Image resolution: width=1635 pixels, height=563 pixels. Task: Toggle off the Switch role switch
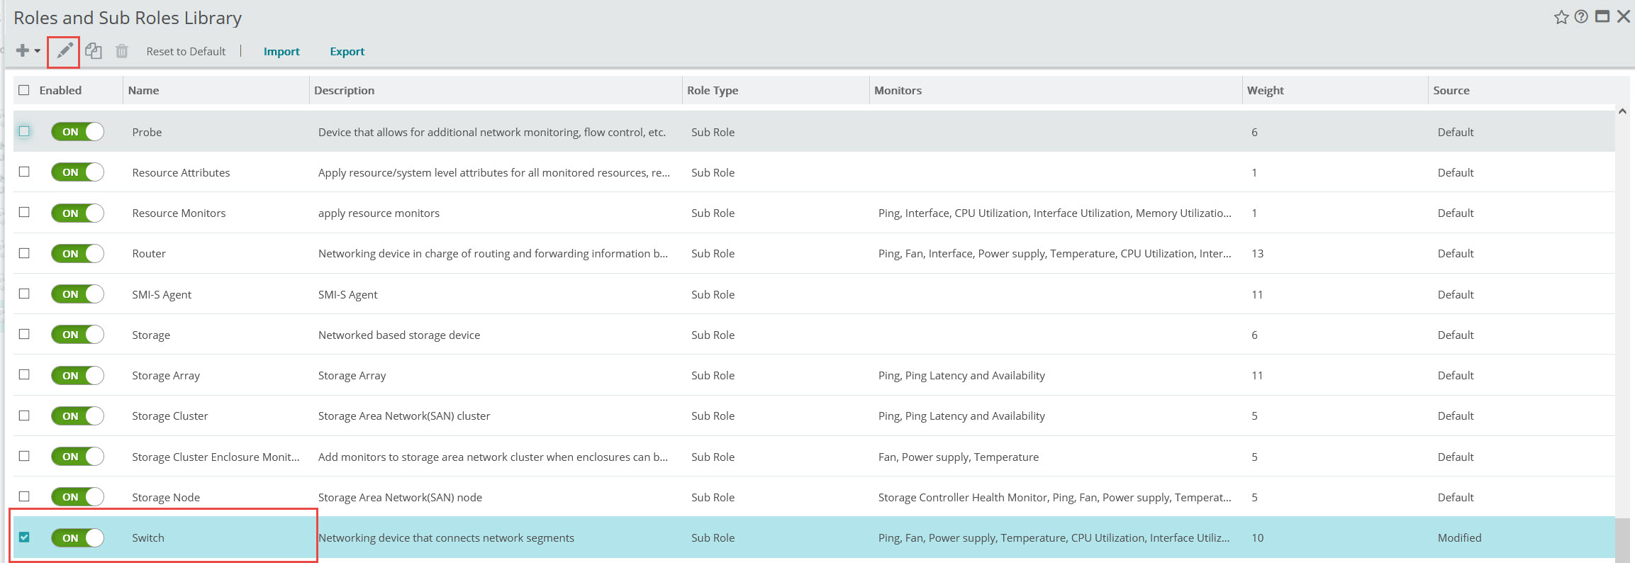pos(77,537)
